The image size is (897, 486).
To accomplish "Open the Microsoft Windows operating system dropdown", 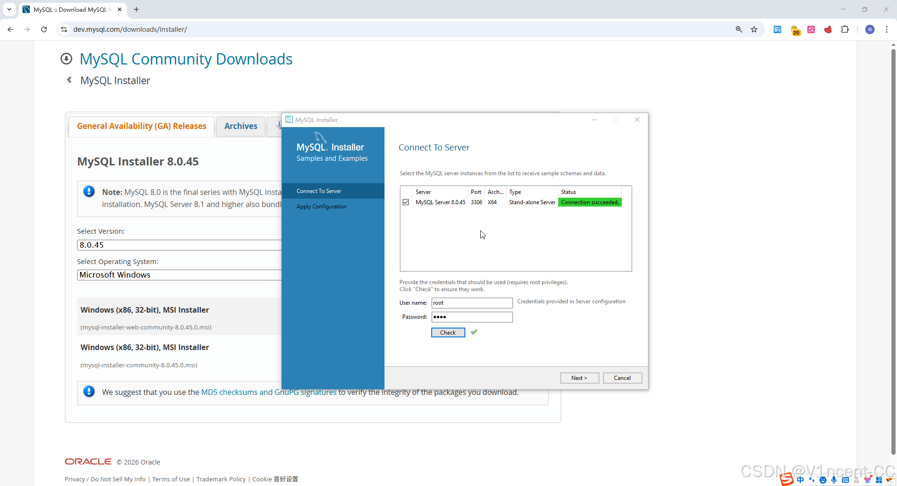I will coord(179,275).
